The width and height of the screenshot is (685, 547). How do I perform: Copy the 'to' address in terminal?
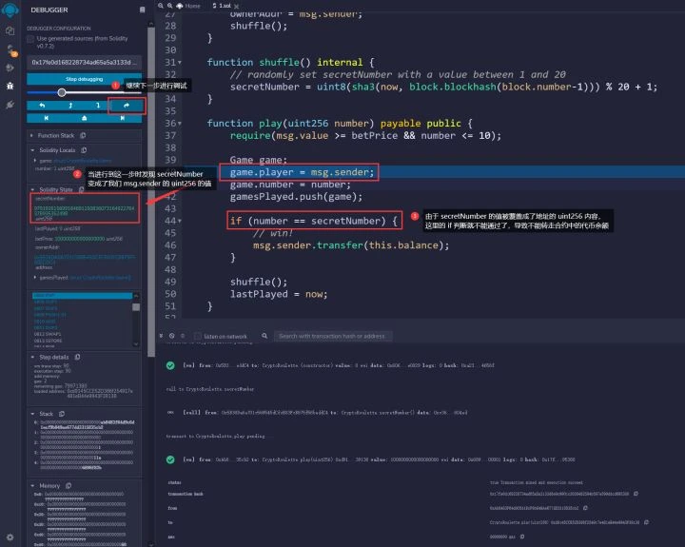pyautogui.click(x=646, y=522)
